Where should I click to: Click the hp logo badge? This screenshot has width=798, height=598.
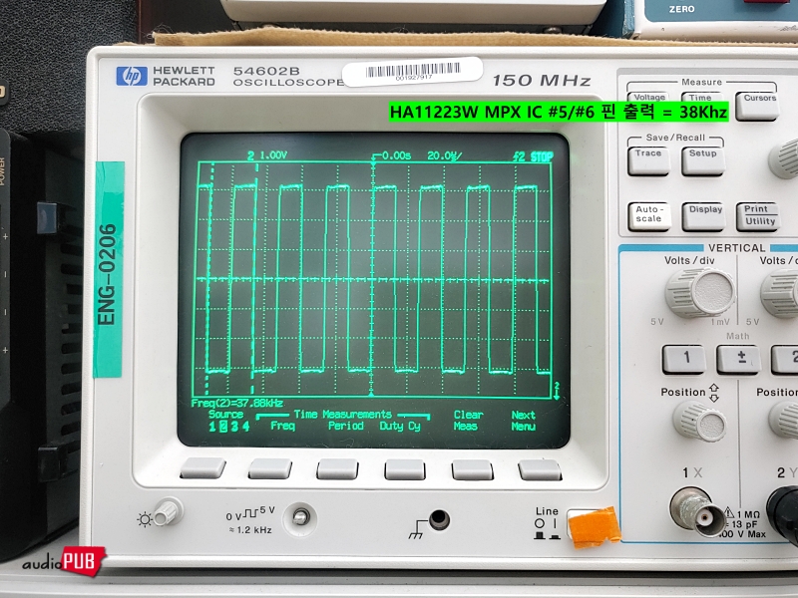[x=132, y=77]
